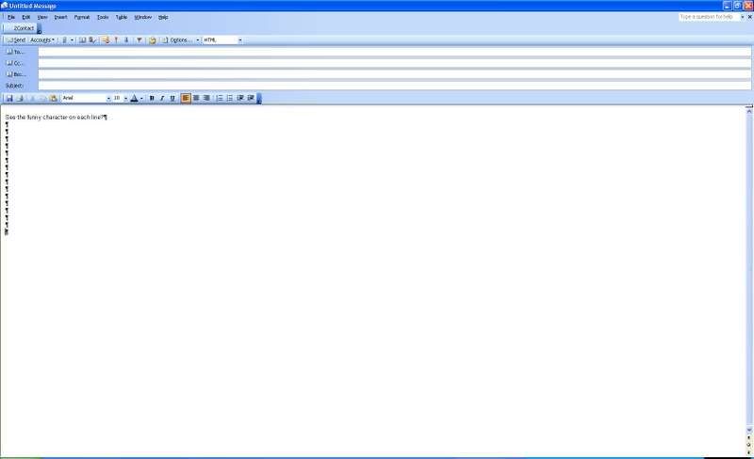Open the View menu
The image size is (754, 459).
point(42,17)
